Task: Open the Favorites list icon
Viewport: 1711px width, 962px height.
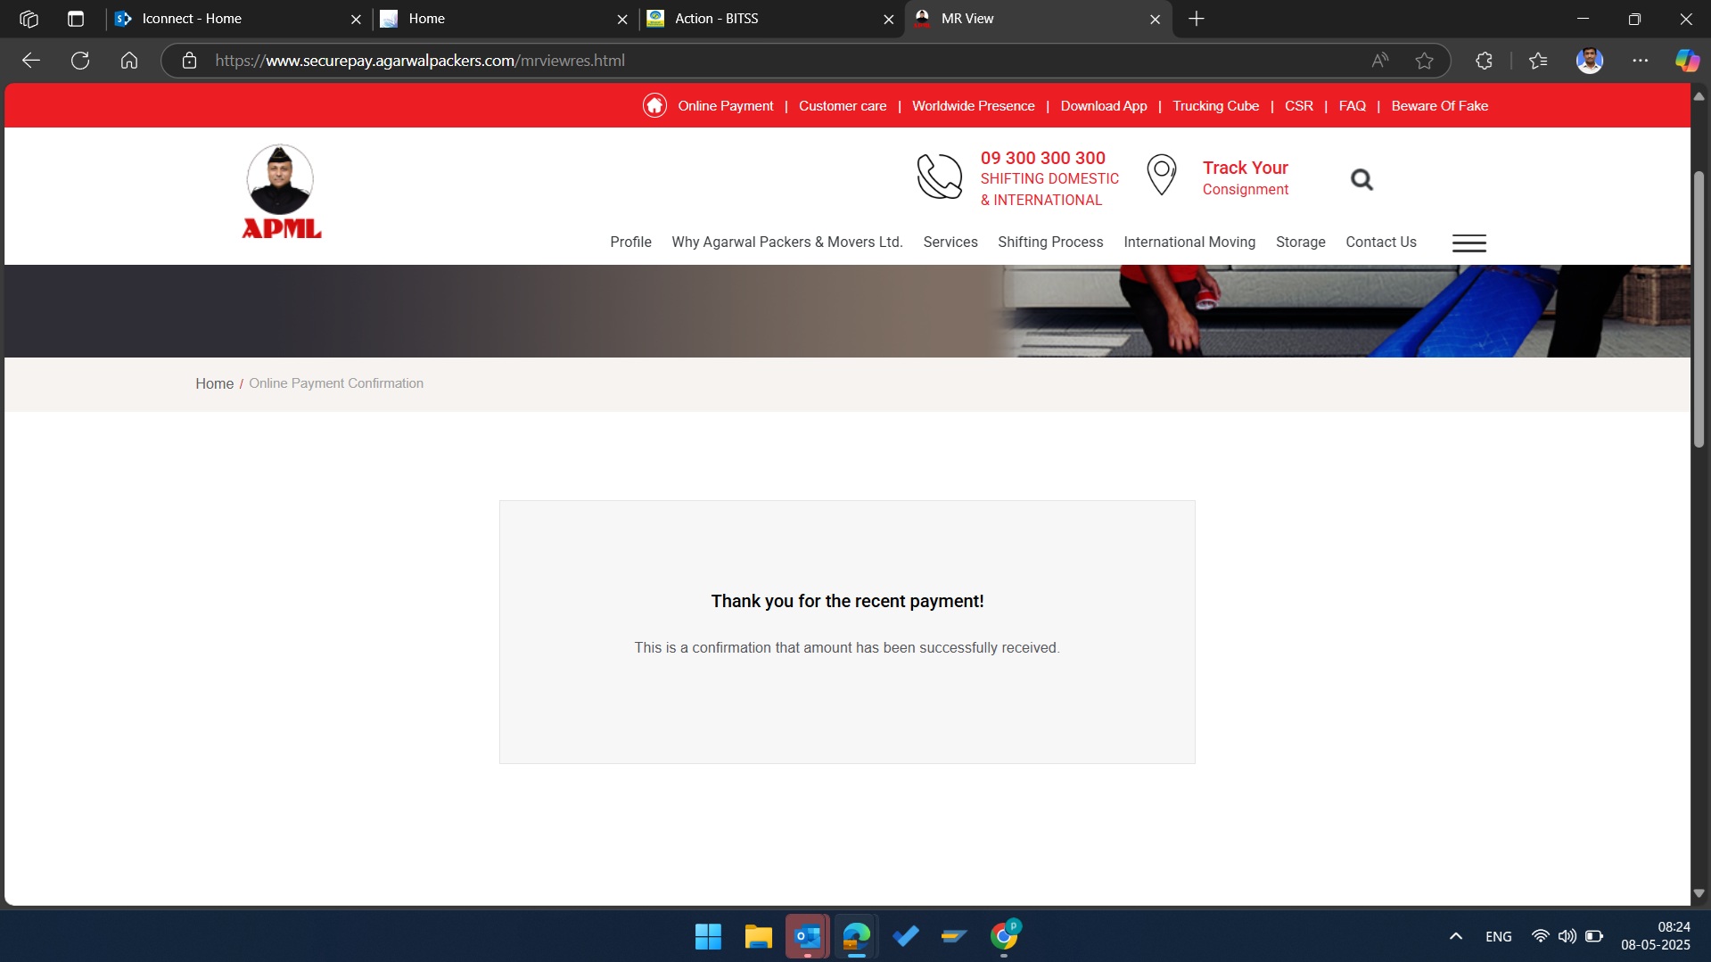Action: pyautogui.click(x=1538, y=61)
